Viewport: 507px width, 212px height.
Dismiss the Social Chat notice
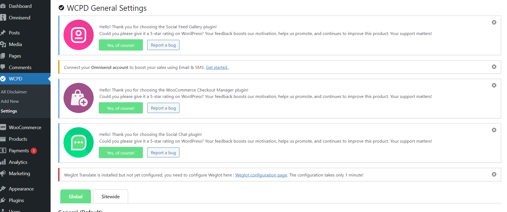point(494,130)
